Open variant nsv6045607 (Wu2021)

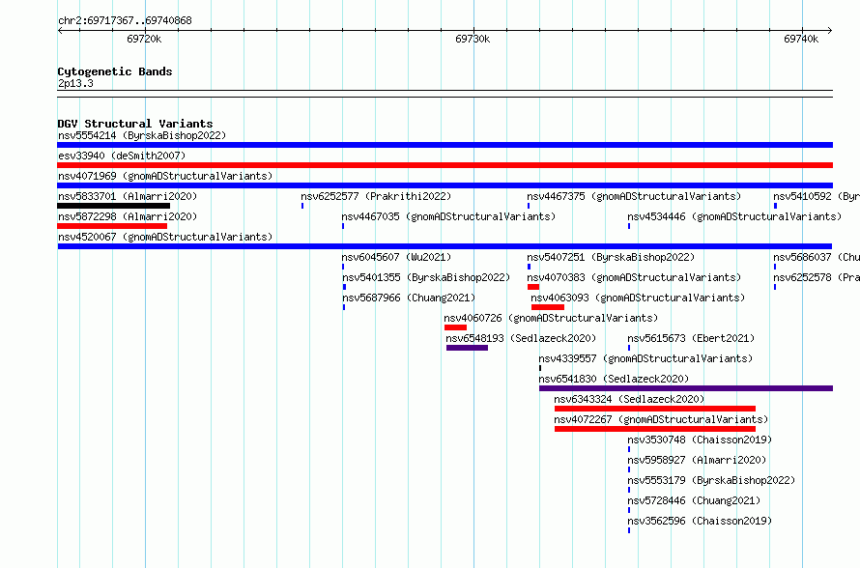[396, 257]
